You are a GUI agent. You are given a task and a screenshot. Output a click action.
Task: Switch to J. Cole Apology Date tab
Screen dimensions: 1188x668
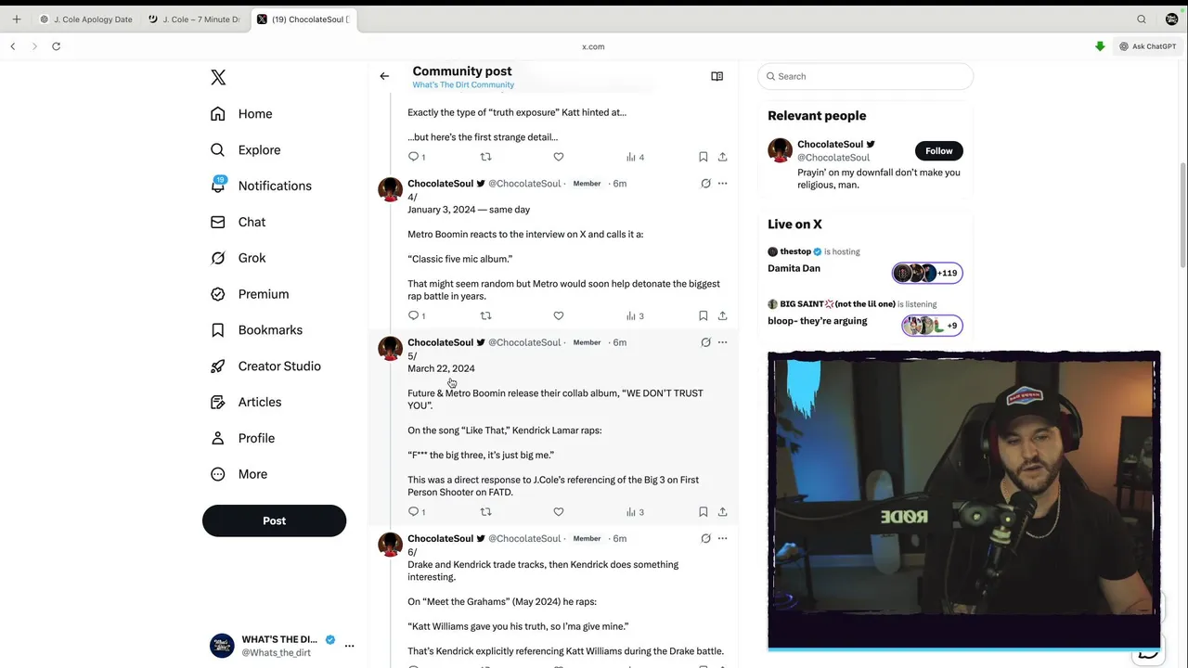(85, 19)
